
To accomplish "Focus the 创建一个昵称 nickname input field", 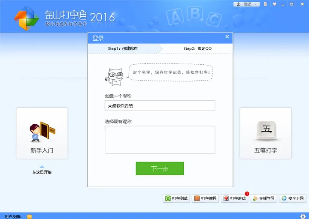I will (160, 106).
